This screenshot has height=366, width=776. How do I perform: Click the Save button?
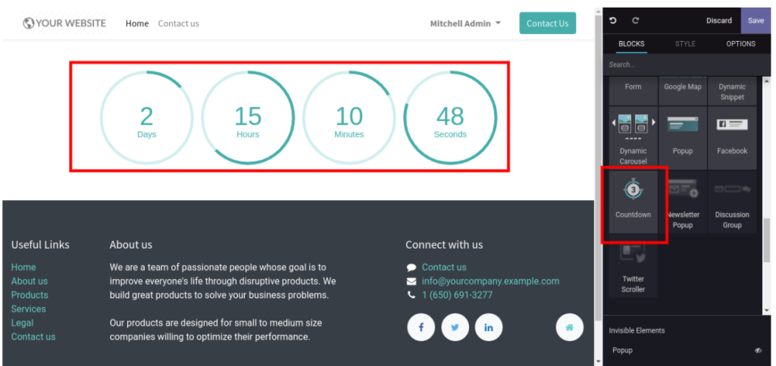[756, 20]
